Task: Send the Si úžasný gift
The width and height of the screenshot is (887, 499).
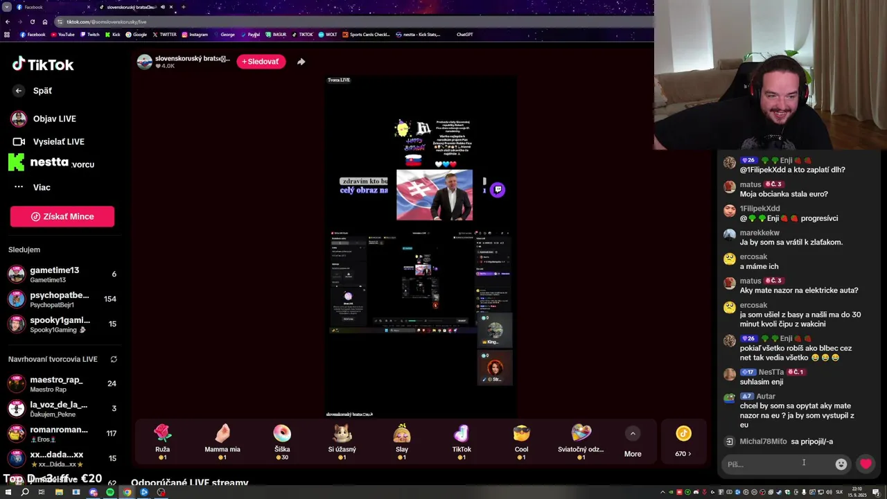Action: 342,441
